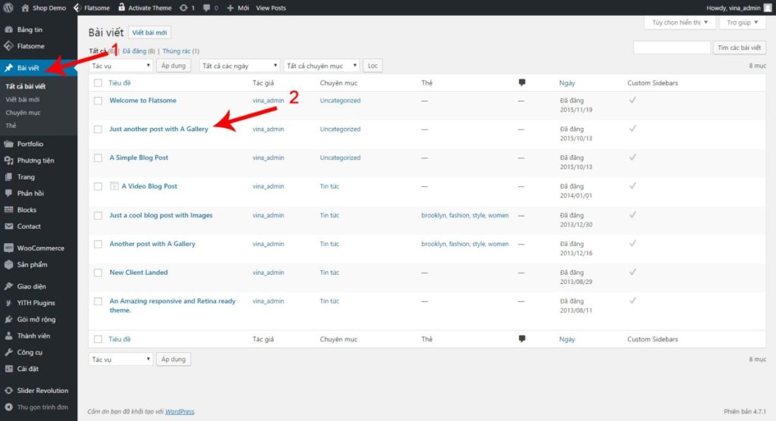Screen dimensions: 776x421
Task: Click the search posts input field
Action: point(671,48)
